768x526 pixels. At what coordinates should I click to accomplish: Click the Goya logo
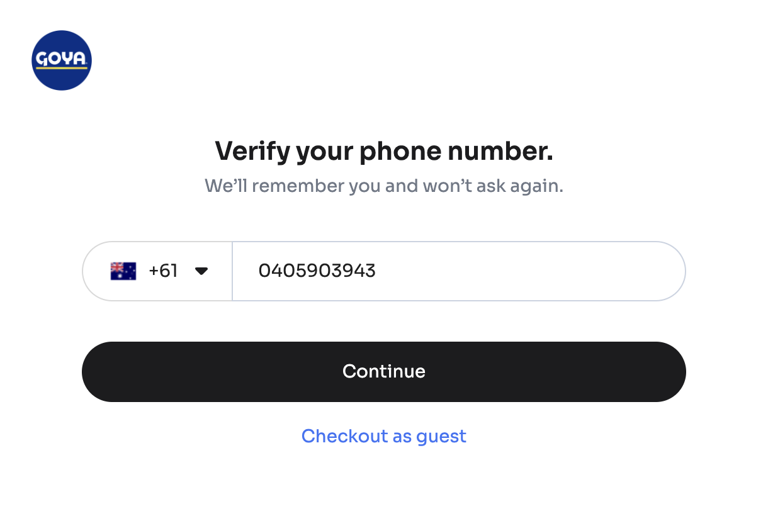[62, 60]
